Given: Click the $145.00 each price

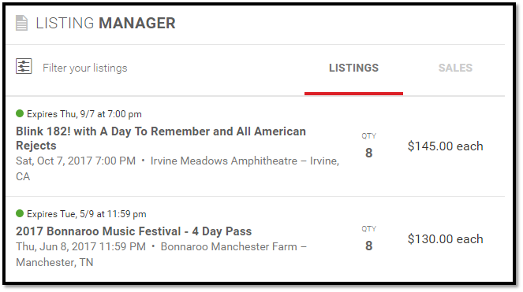Looking at the screenshot, I should [445, 146].
